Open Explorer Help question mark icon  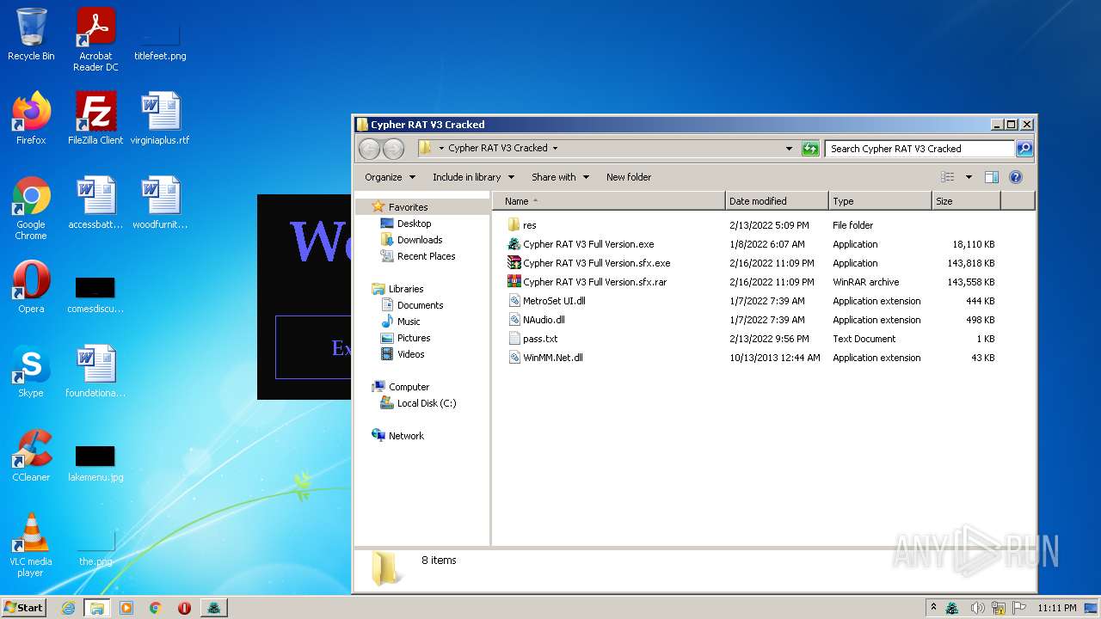pyautogui.click(x=1015, y=177)
